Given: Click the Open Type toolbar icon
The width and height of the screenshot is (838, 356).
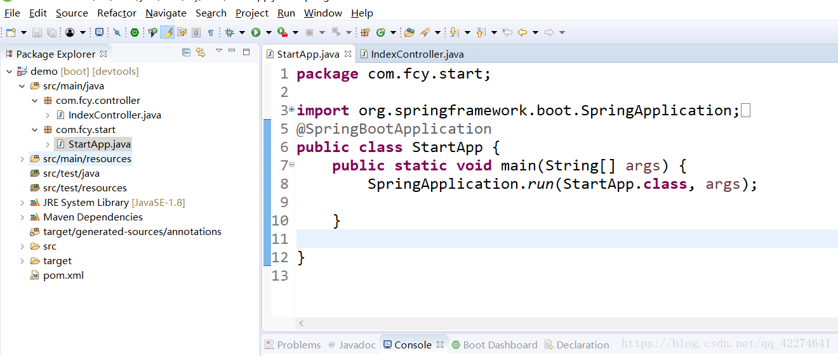Looking at the screenshot, I should (409, 32).
